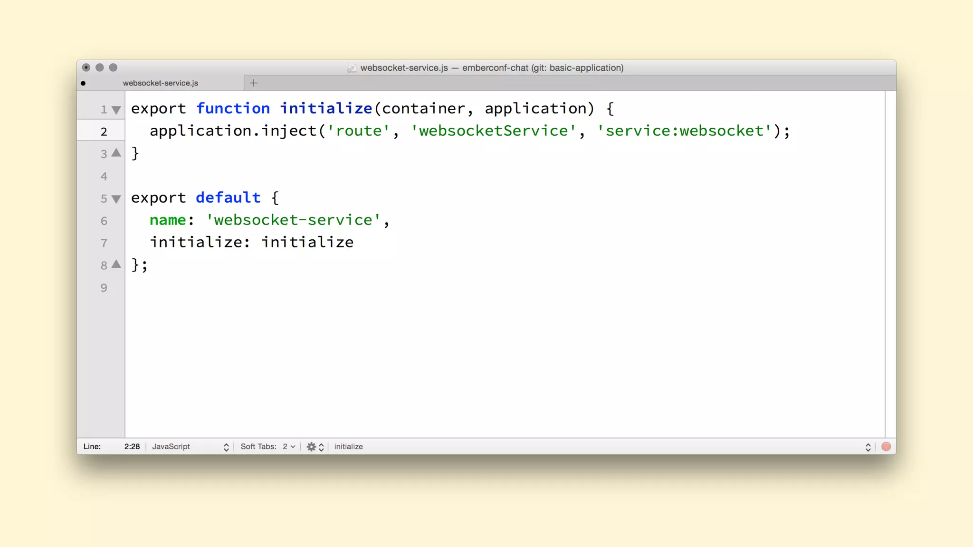973x547 pixels.
Task: Collapse the export default block on line 5
Action: [x=116, y=199]
